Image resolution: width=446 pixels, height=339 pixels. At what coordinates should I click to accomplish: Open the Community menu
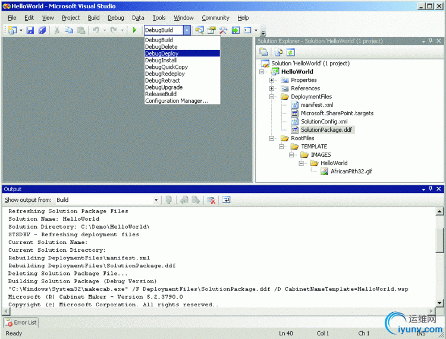coord(216,18)
